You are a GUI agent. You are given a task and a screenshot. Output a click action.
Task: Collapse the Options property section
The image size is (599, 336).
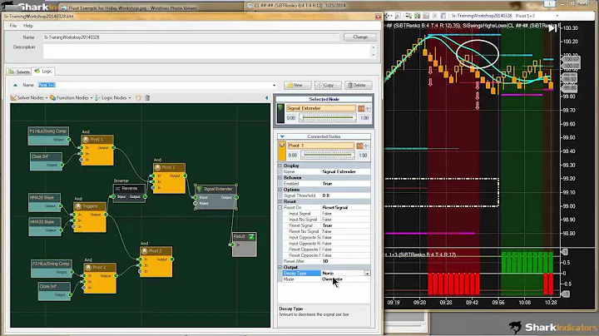[x=280, y=190]
